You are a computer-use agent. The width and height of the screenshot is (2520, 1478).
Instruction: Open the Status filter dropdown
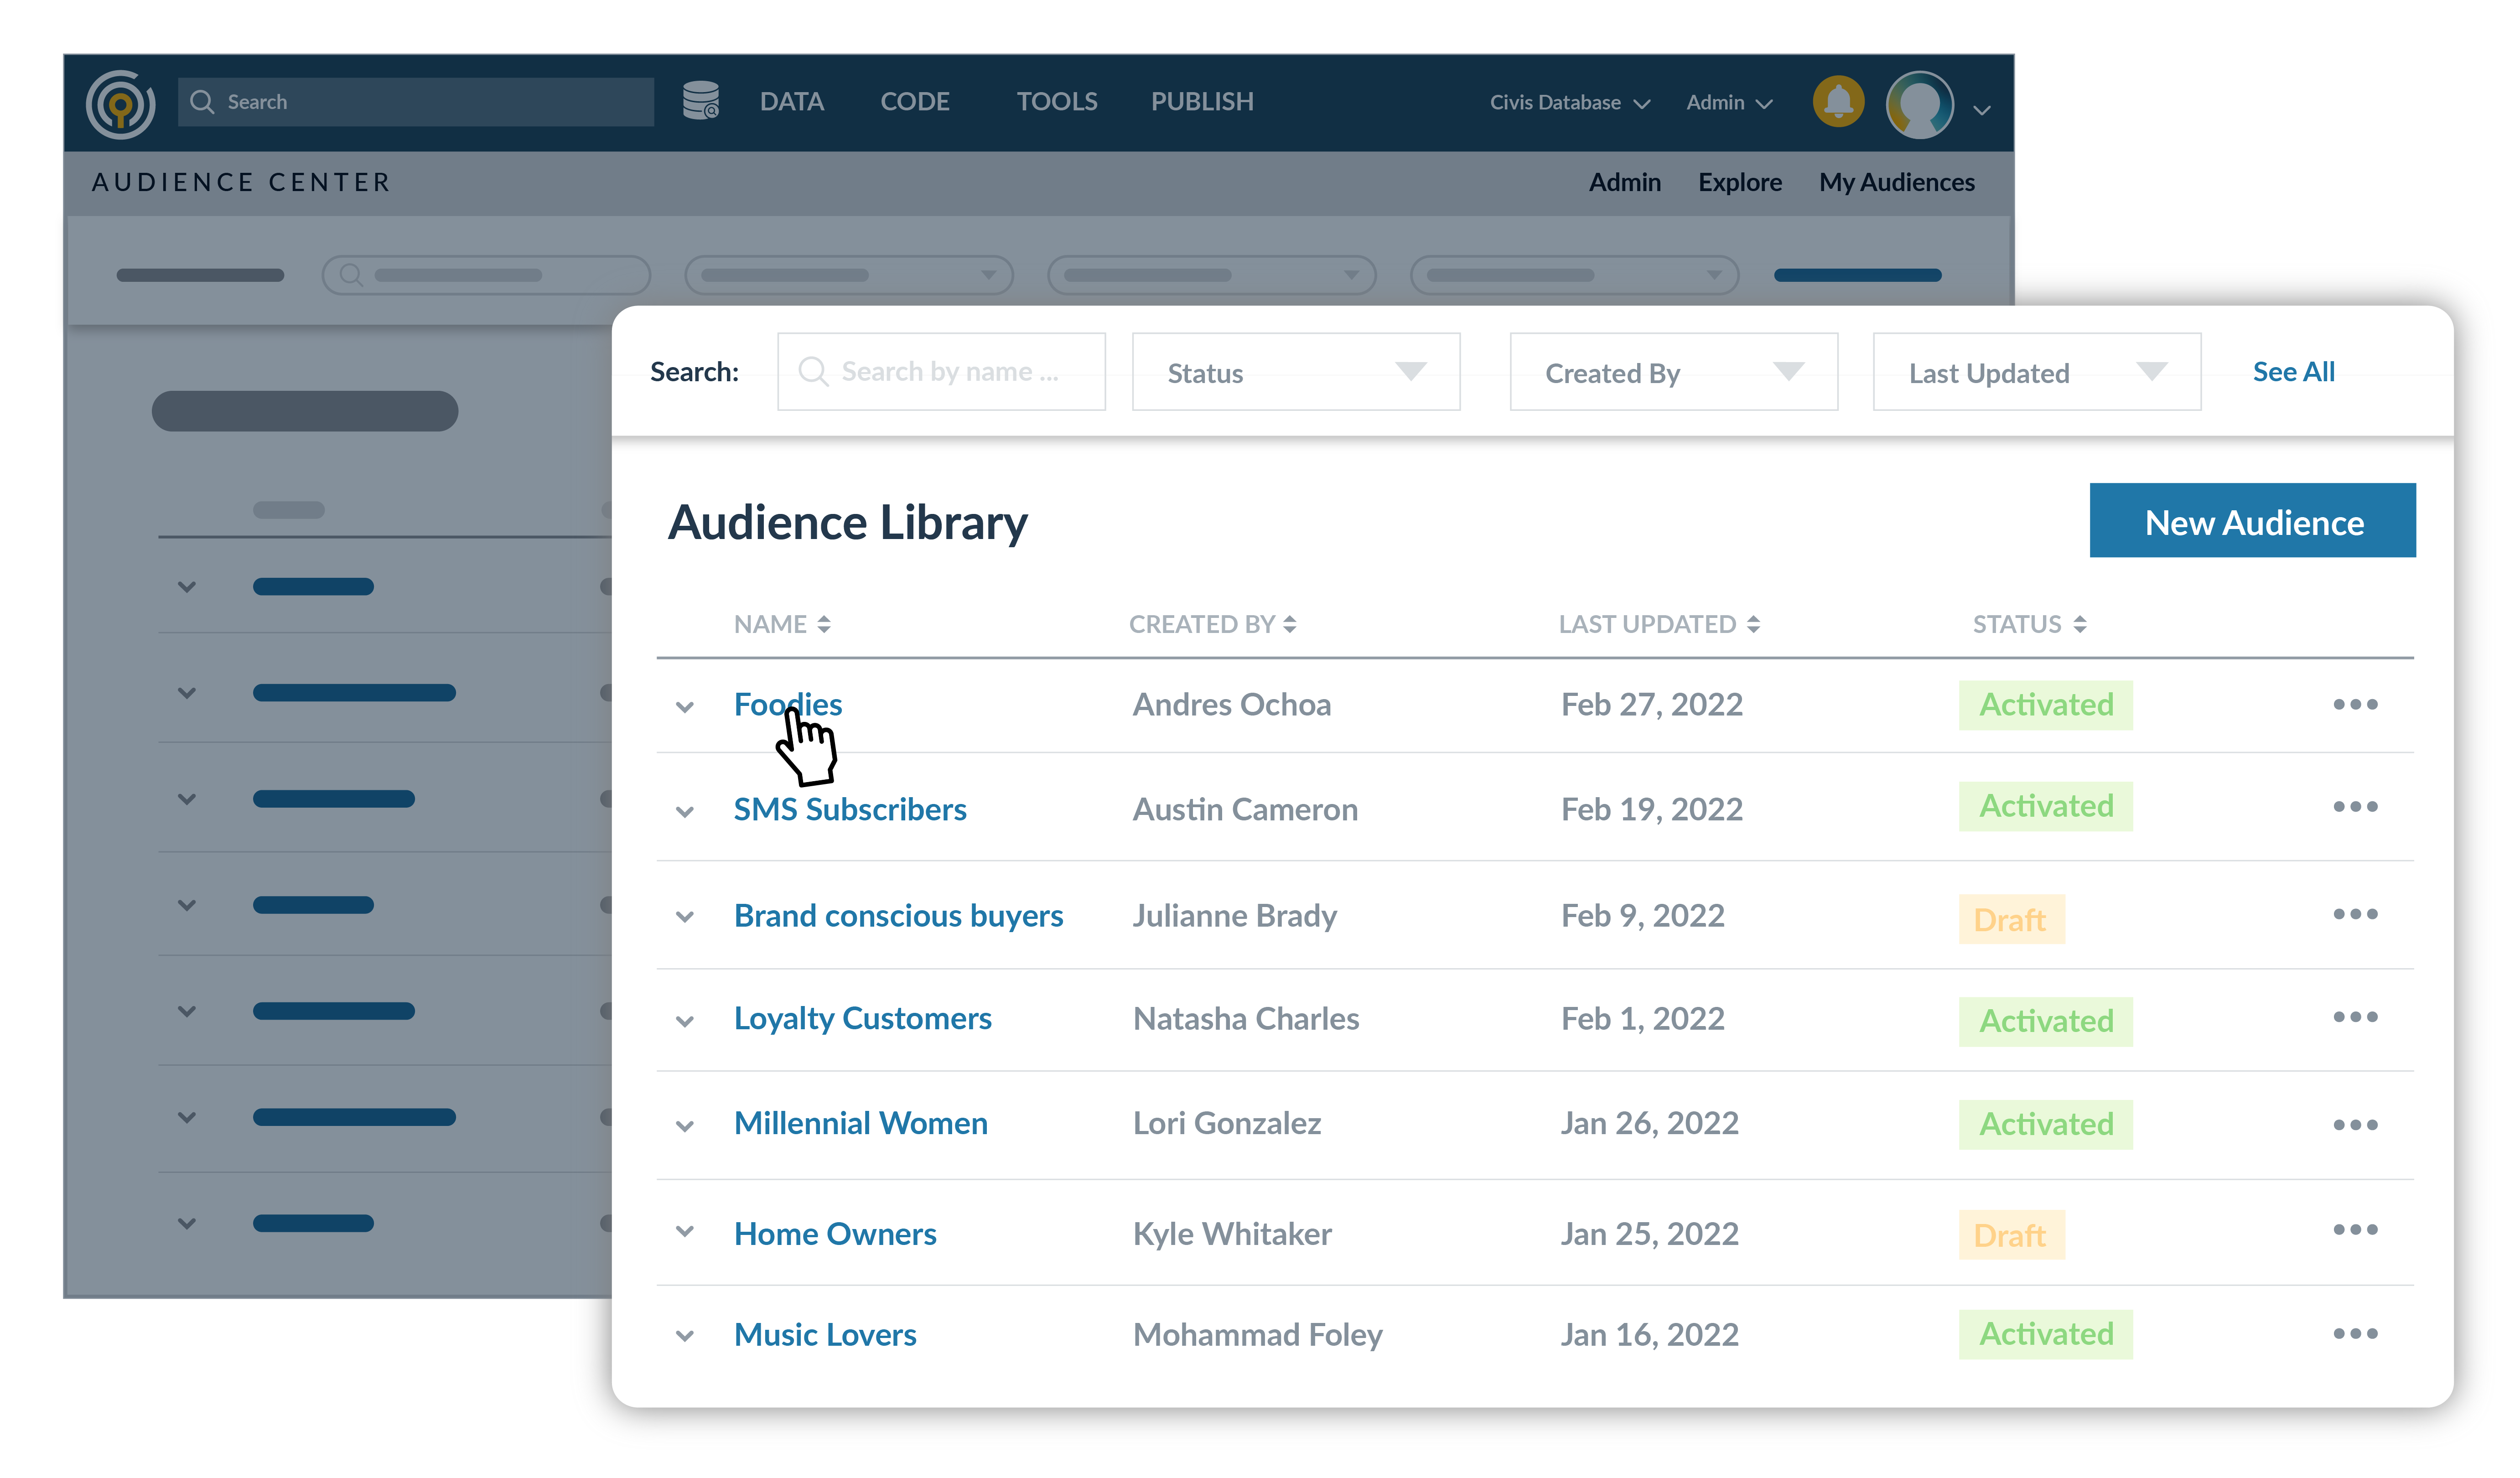1296,372
